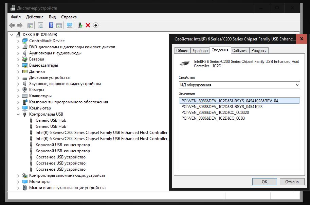
Task: Expand the Видеоадаптеры category chevron
Action: (18, 66)
